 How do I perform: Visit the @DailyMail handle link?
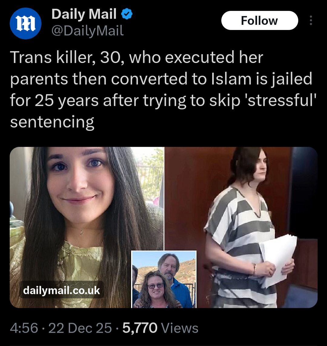click(x=88, y=31)
